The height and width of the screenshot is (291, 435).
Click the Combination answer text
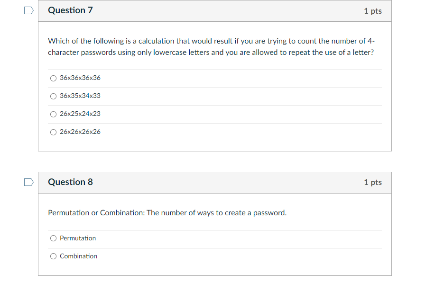(78, 256)
